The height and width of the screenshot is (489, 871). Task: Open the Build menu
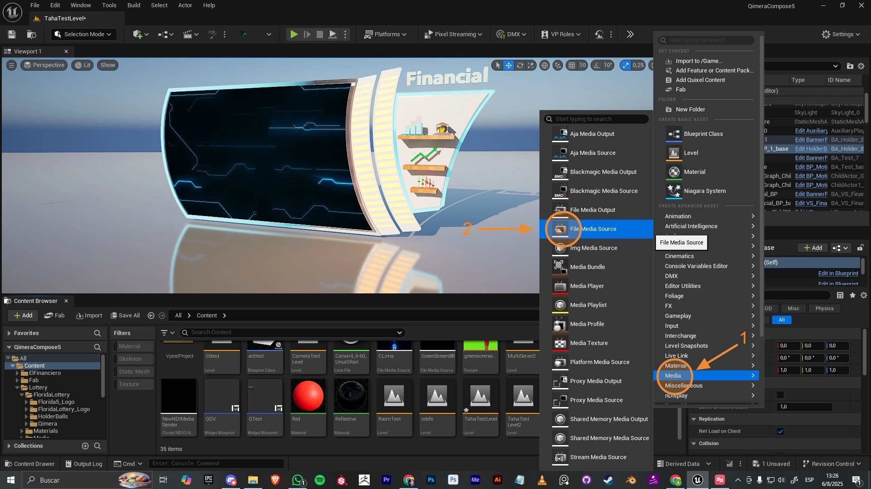point(133,5)
